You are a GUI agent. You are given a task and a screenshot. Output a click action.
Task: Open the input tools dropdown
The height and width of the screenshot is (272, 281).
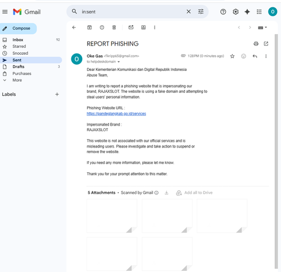pyautogui.click(x=262, y=28)
